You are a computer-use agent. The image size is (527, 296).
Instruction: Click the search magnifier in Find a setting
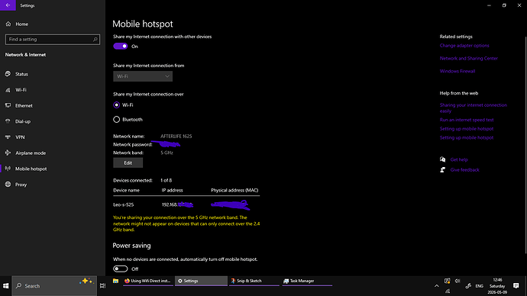95,39
